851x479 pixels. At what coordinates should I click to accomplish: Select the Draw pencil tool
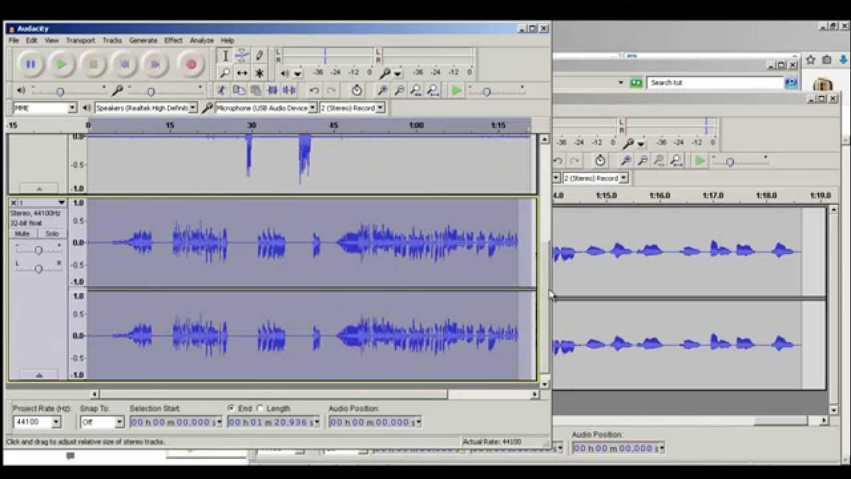coord(259,56)
